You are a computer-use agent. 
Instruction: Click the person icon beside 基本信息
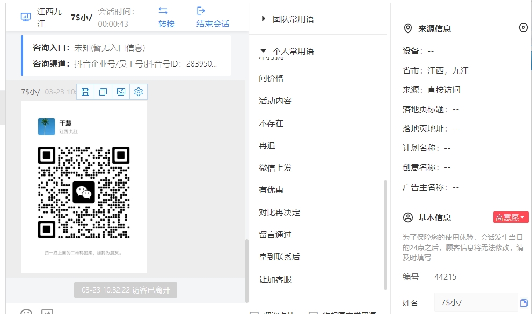point(408,217)
